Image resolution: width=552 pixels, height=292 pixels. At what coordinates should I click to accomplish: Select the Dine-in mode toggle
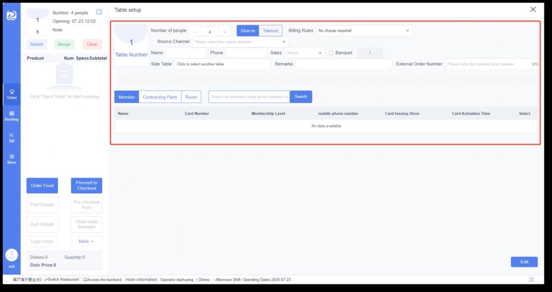click(248, 31)
